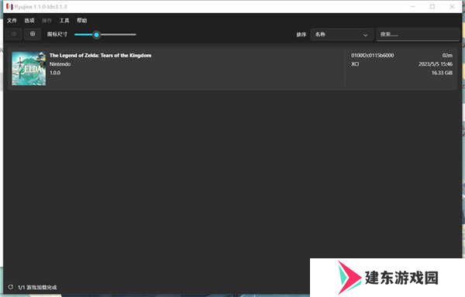Select the Zelda Tears of the Kingdom cover thumbnail

pos(29,69)
